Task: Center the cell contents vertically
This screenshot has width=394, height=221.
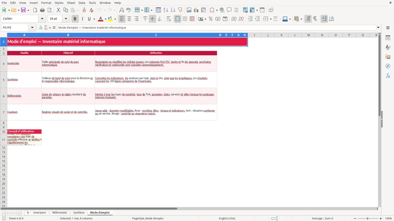Action: click(152, 19)
